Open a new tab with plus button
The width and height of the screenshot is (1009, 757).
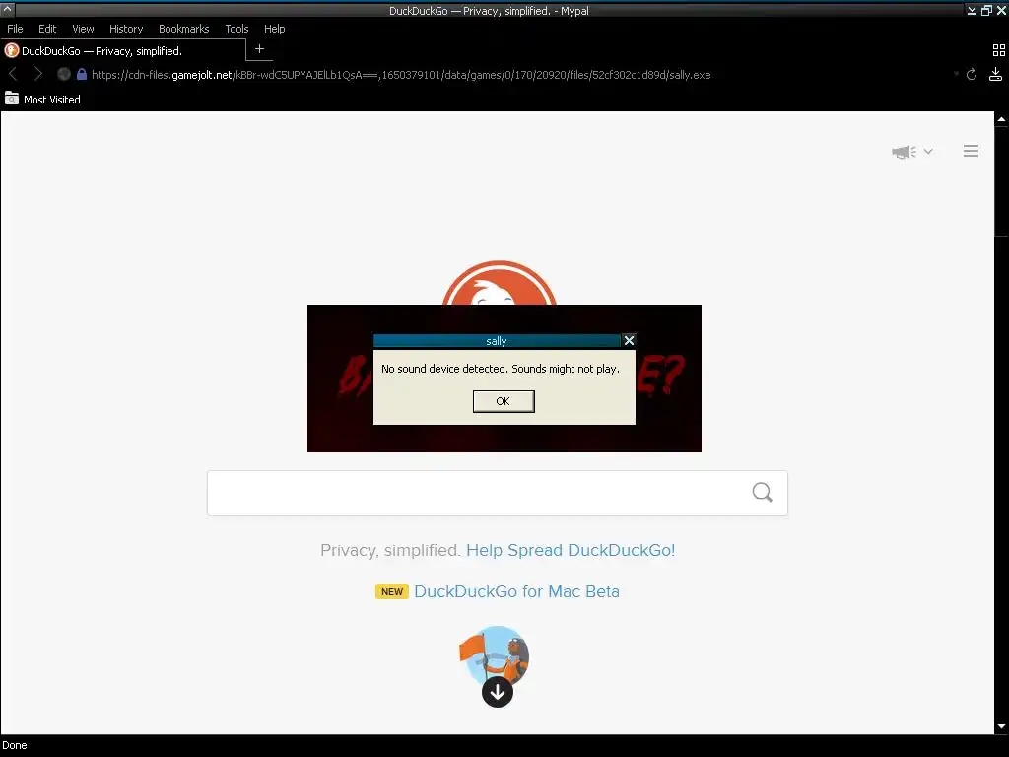(x=259, y=49)
